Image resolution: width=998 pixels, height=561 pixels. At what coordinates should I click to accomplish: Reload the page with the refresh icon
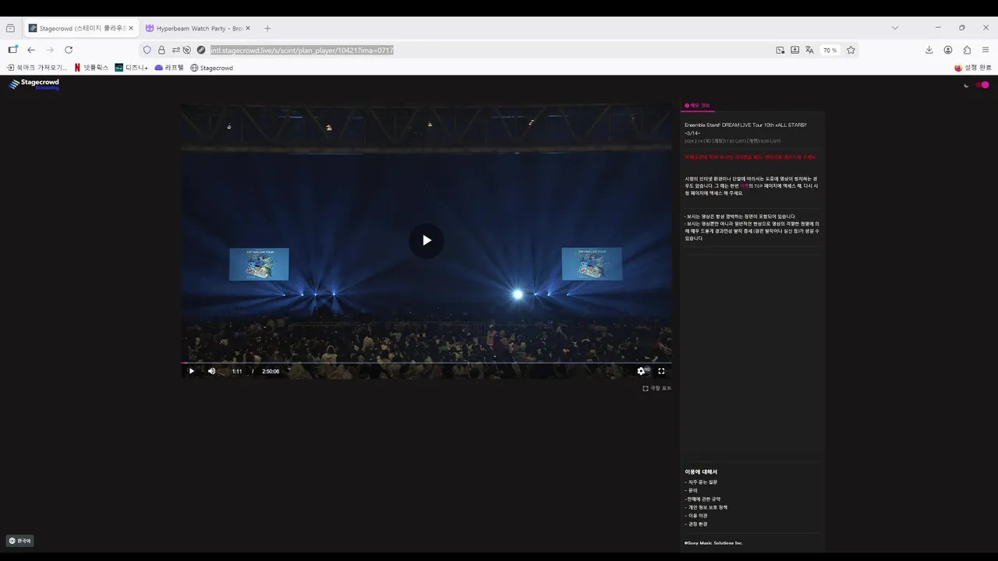[x=69, y=50]
